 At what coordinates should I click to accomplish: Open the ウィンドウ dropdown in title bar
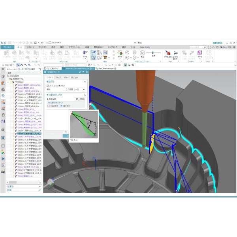pos(55,43)
